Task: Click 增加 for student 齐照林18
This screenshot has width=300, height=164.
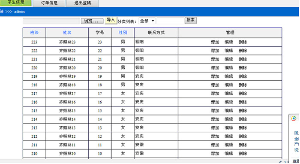Action: click(215, 85)
